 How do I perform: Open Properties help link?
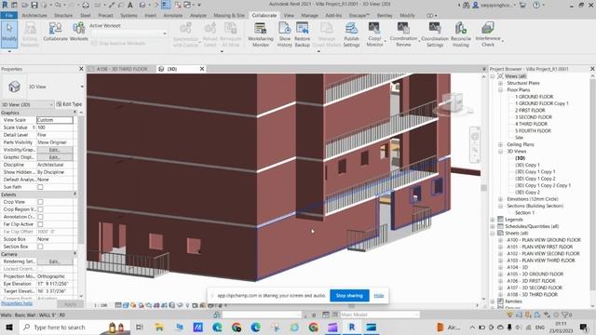(x=17, y=303)
